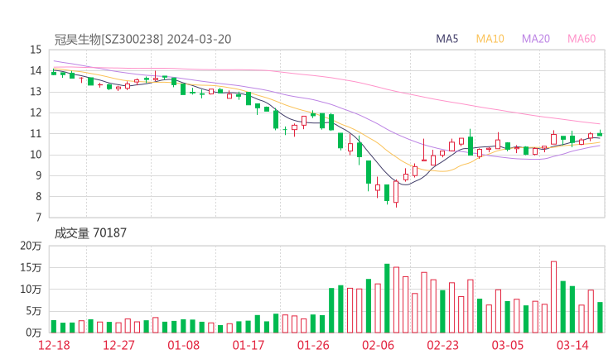The image size is (613, 364).
Task: Click the price axis value 9
Action: click(38, 175)
